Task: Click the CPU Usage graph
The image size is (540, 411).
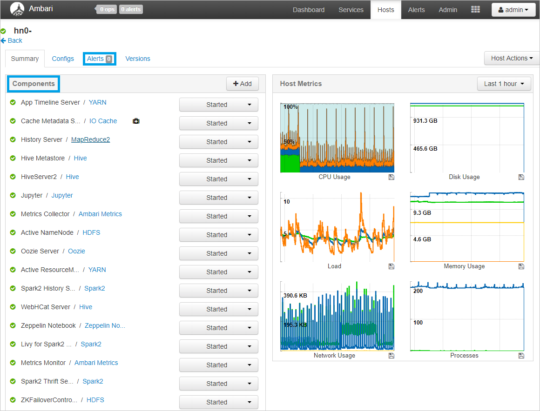Action: point(337,138)
